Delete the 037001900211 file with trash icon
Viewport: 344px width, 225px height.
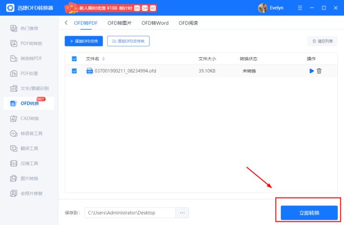(319, 71)
